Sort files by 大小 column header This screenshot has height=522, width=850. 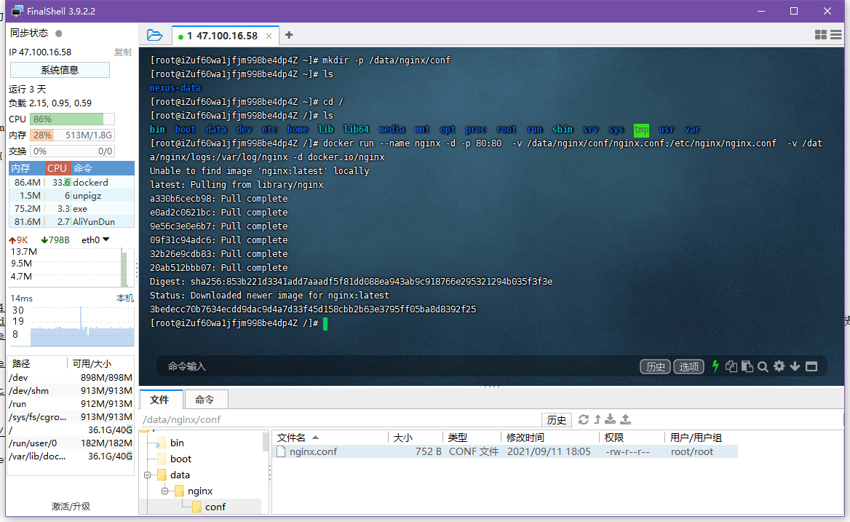coord(416,438)
